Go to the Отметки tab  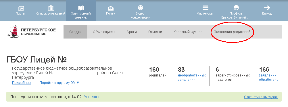(x=155, y=32)
